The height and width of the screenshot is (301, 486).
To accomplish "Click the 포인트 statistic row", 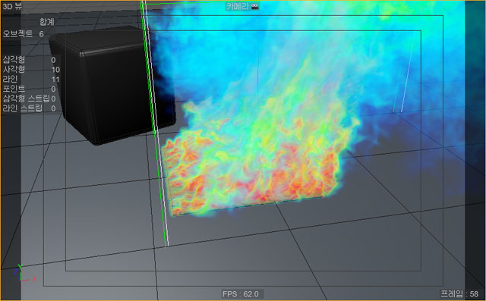I will [x=30, y=89].
